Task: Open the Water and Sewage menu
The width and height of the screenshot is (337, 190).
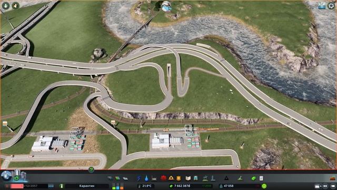Action: point(146,178)
